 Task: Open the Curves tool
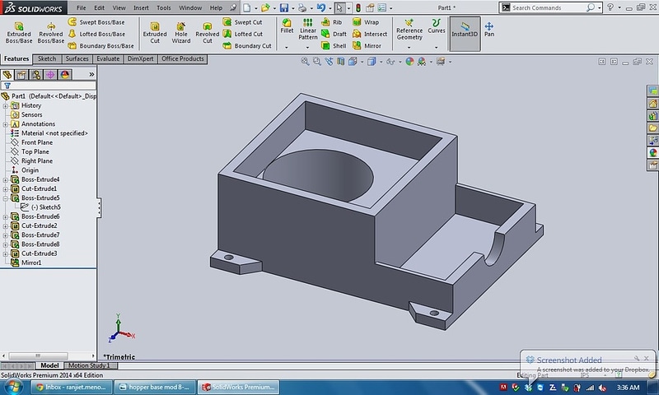[x=437, y=26]
